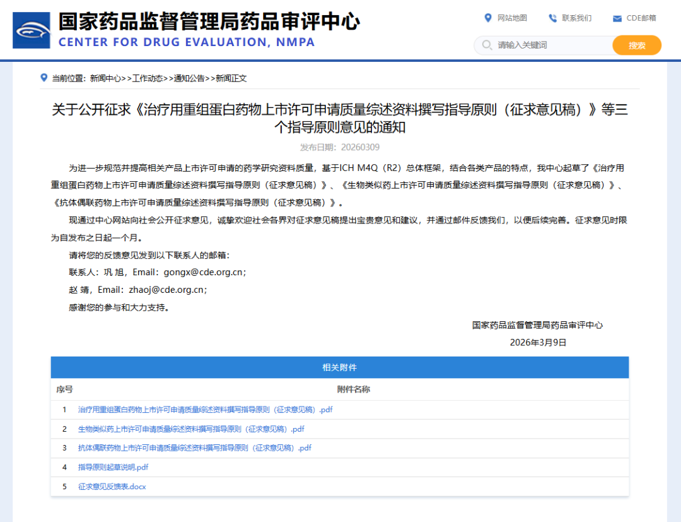Click row number 1 in attachments table
This screenshot has width=681, height=522.
point(64,410)
